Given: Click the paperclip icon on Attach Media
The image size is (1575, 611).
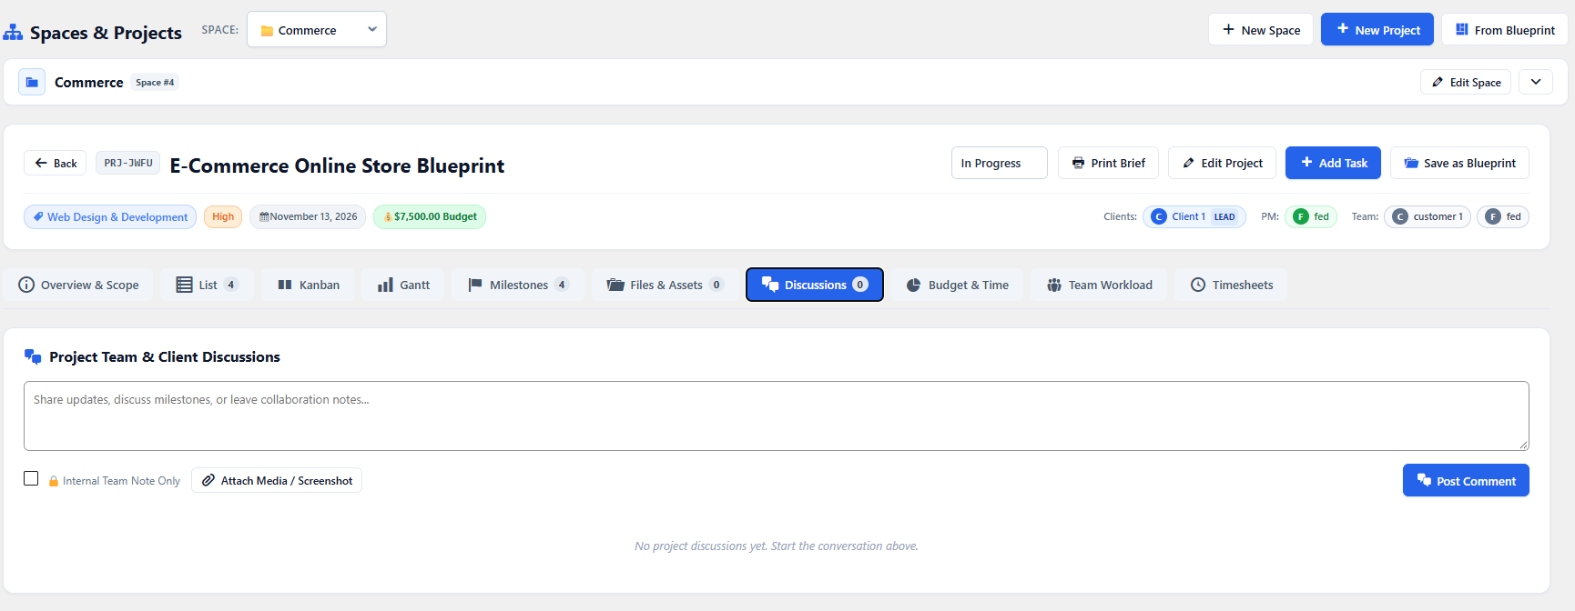Looking at the screenshot, I should coord(208,480).
